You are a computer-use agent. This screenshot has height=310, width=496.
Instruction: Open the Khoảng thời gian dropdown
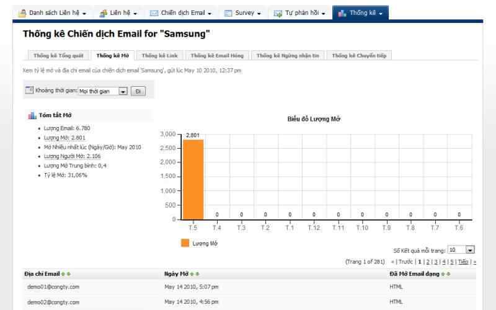[x=123, y=91]
